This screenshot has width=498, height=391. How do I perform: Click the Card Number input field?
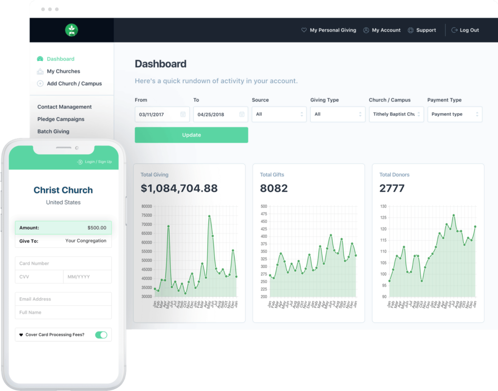63,264
